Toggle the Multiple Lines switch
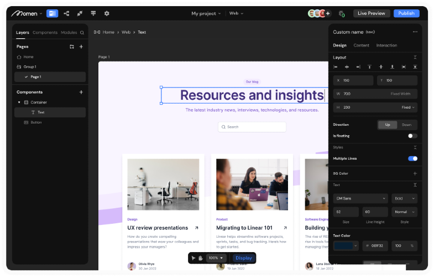 click(412, 158)
